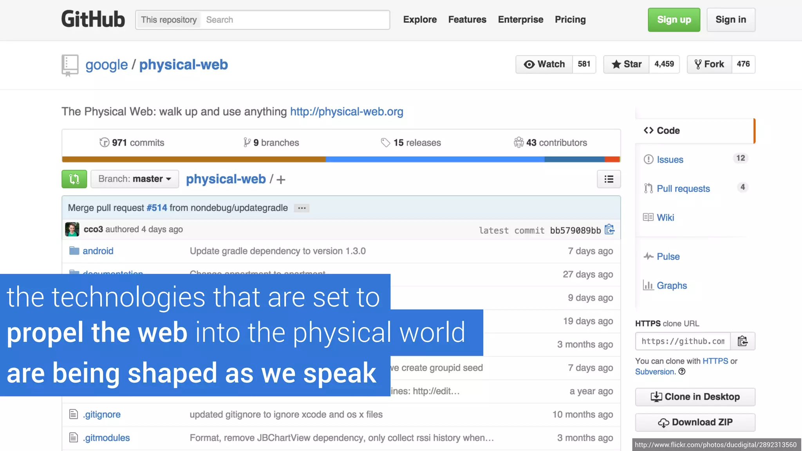Viewport: 802px width, 451px height.
Task: Click the branches fork icon
Action: click(x=247, y=143)
